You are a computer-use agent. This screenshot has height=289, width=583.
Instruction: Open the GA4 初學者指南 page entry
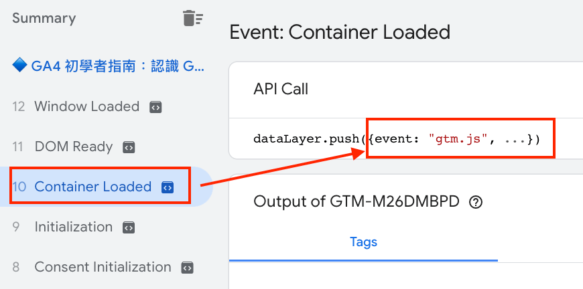tap(117, 67)
